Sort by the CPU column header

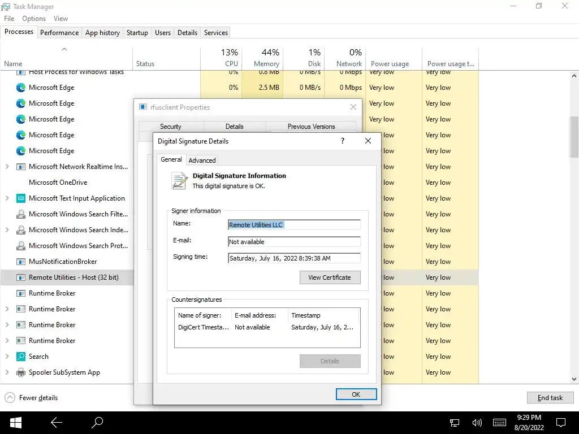tap(221, 58)
